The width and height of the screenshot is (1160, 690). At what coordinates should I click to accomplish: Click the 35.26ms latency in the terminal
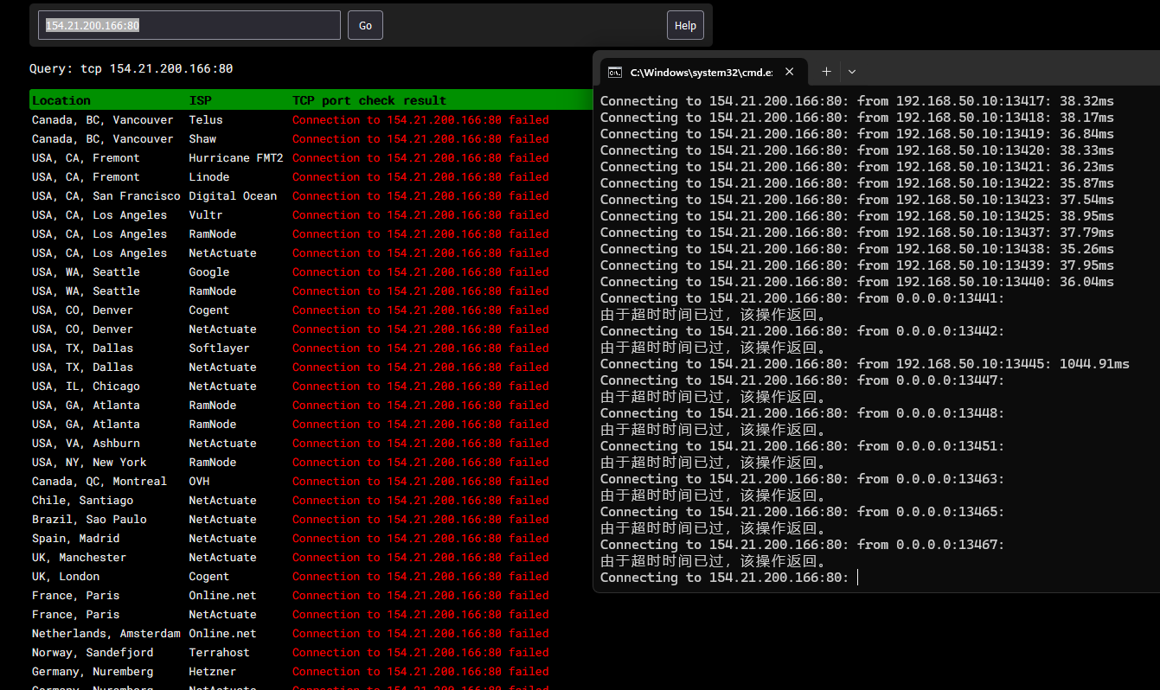click(1086, 249)
